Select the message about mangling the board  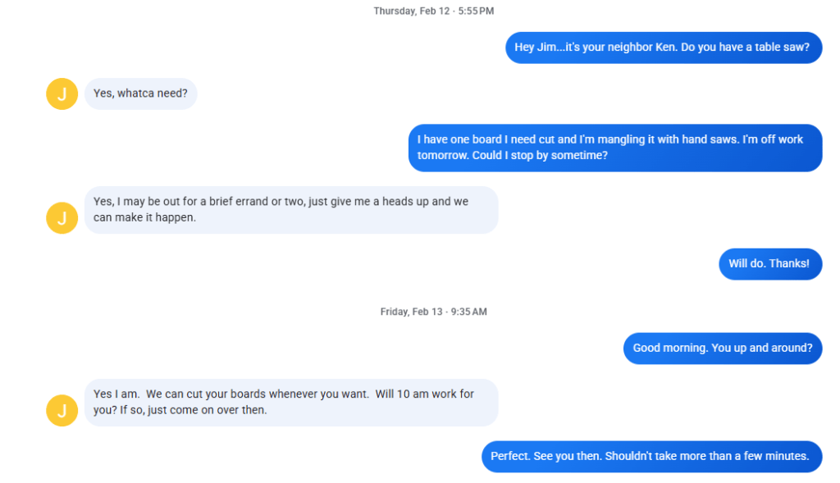[614, 148]
